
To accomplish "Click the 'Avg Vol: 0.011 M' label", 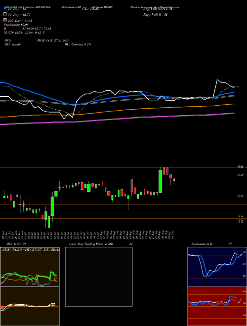I will click(x=158, y=9).
